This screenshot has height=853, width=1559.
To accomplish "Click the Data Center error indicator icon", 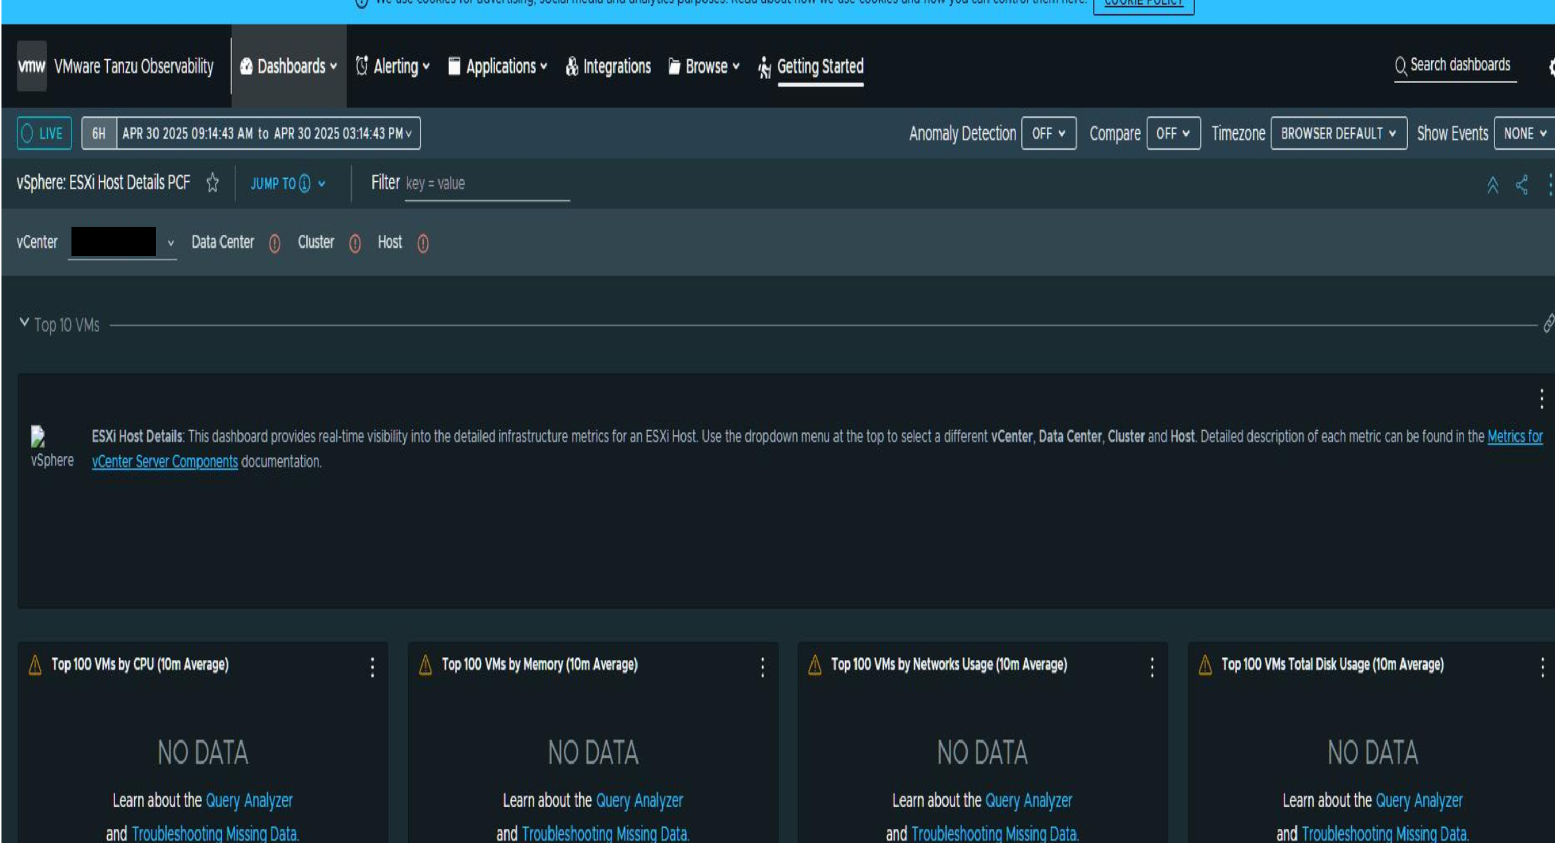I will point(274,243).
